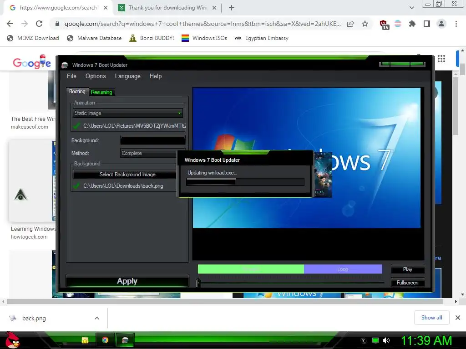Open a new Chrome tab
This screenshot has height=349, width=466.
(x=232, y=8)
